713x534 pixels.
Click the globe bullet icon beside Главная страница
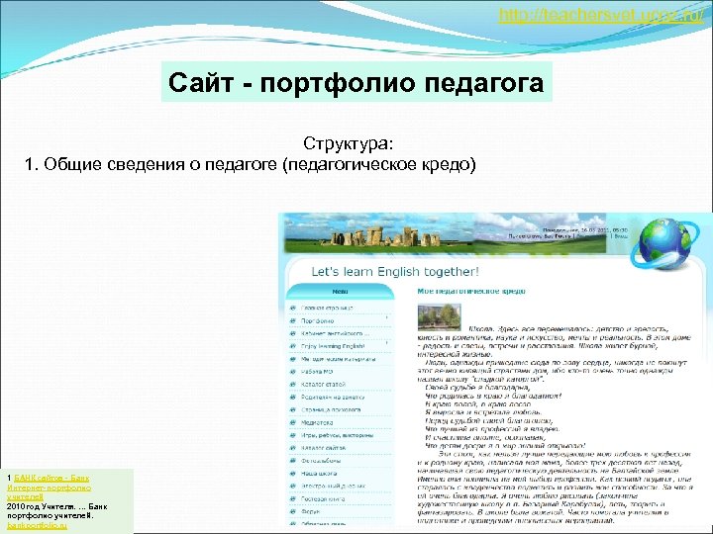[293, 308]
